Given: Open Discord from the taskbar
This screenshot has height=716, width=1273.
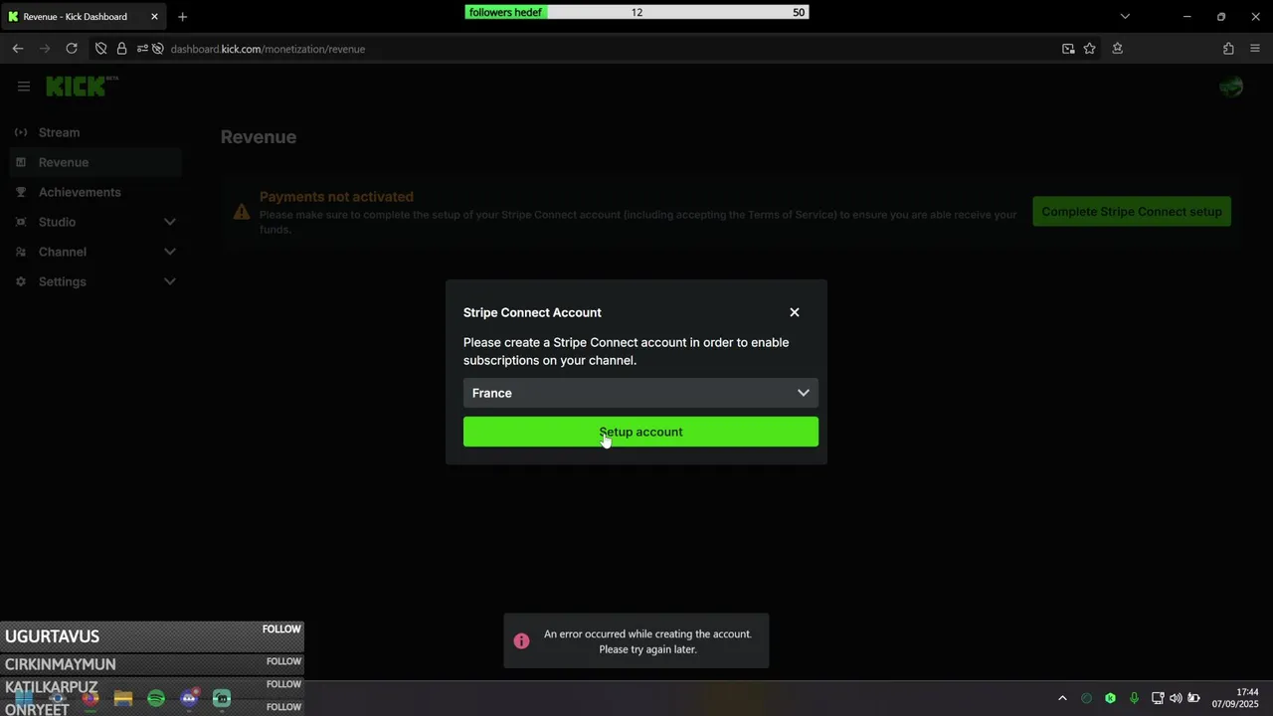Looking at the screenshot, I should pyautogui.click(x=189, y=699).
